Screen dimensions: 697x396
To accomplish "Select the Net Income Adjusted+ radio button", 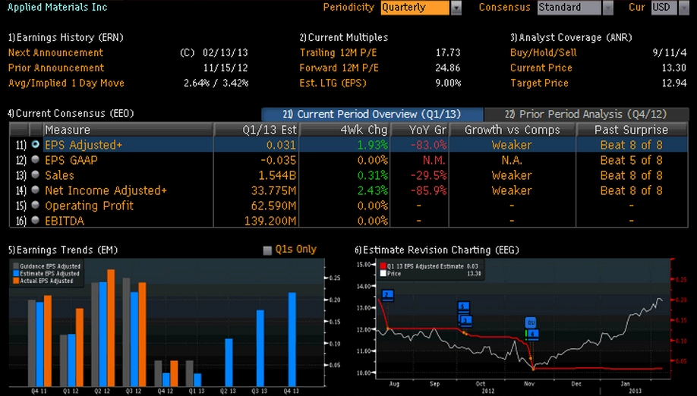I will tap(36, 190).
